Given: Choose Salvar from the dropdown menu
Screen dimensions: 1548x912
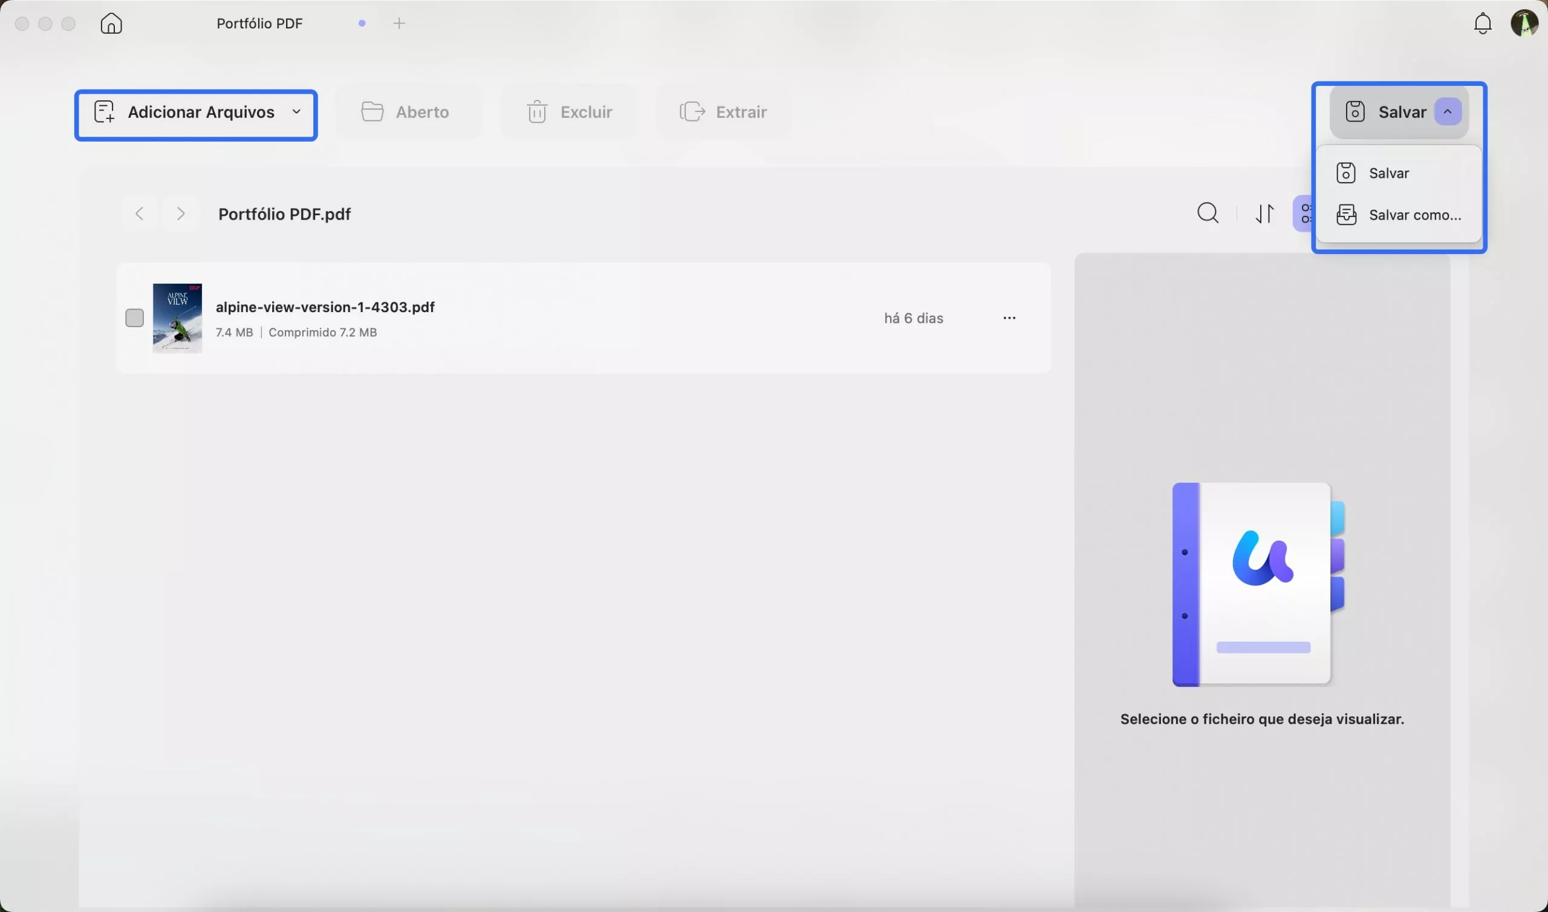Looking at the screenshot, I should [1388, 174].
